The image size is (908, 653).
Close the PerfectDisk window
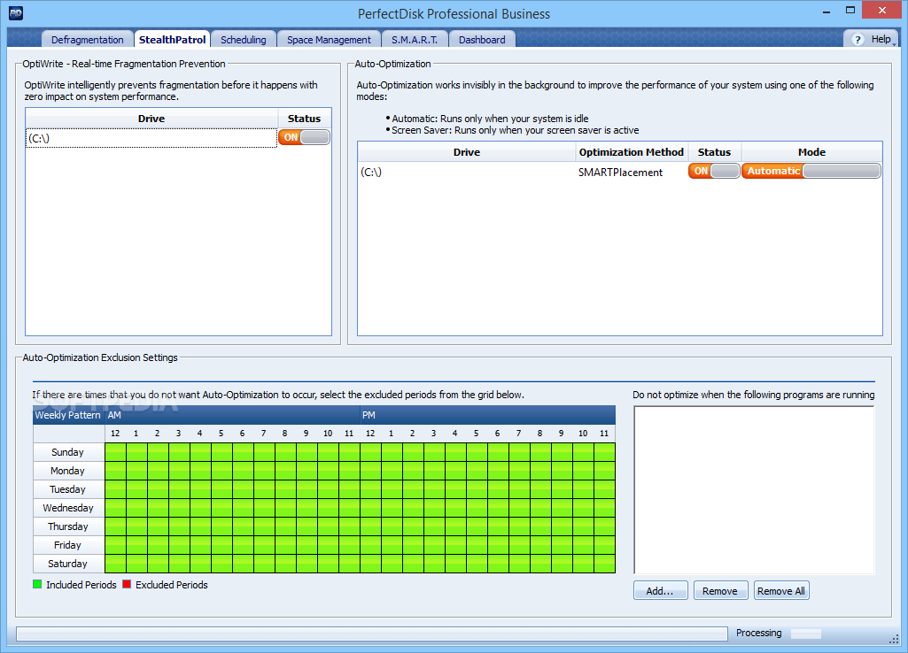882,11
